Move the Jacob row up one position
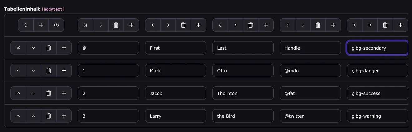The height and width of the screenshot is (132, 412). point(18,93)
